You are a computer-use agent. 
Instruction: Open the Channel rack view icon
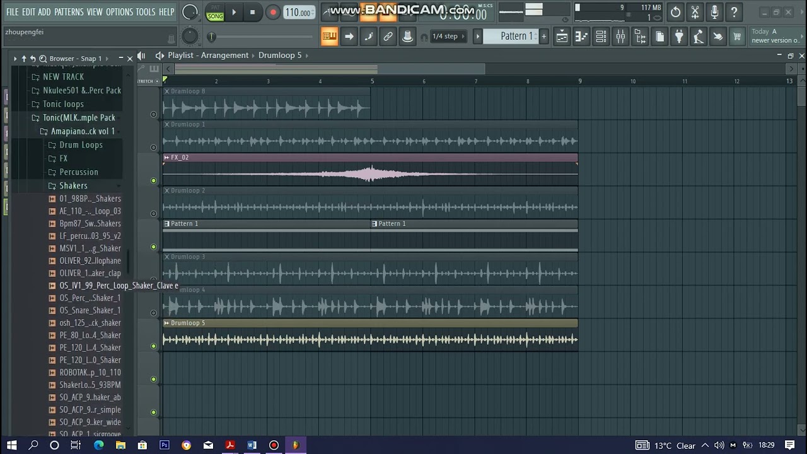pos(601,37)
